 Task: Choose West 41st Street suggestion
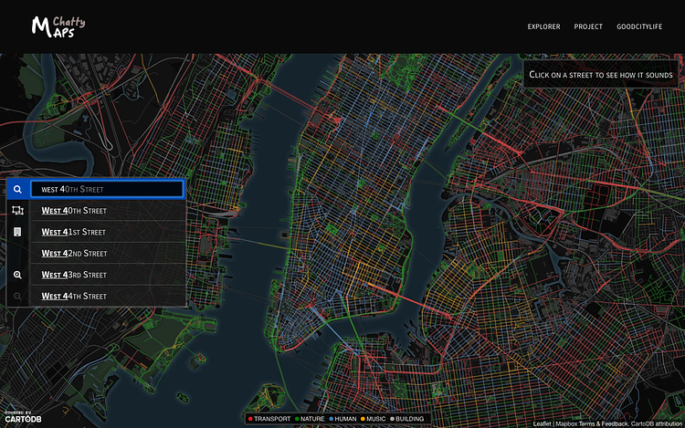tap(108, 232)
